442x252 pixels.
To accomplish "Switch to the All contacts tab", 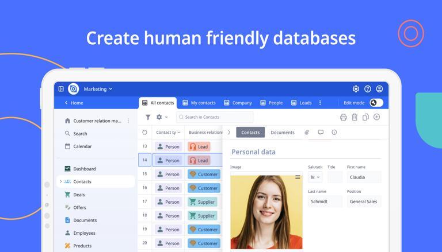I will 158,103.
